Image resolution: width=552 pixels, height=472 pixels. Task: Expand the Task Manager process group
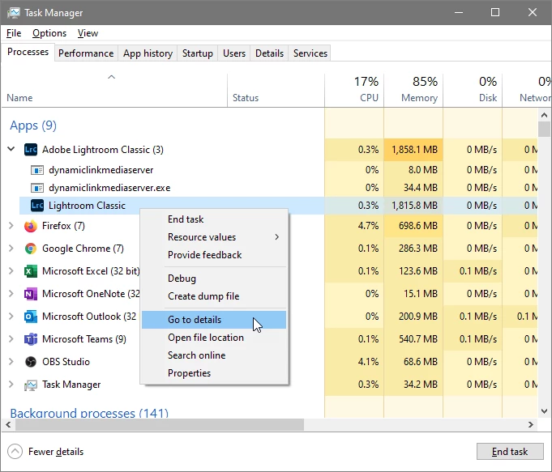tap(11, 385)
